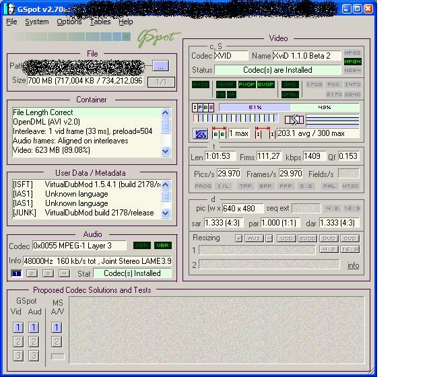This screenshot has width=431, height=377.
Task: Select audio track 1 button
Action: pos(16,273)
